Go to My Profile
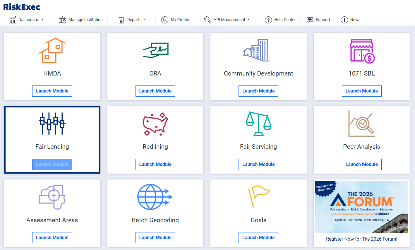The image size is (415, 250). click(x=175, y=20)
